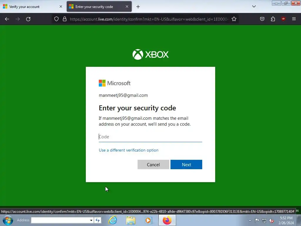Viewport: 301px width, 226px height.
Task: Open Save to Pocket icon
Action: click(262, 19)
